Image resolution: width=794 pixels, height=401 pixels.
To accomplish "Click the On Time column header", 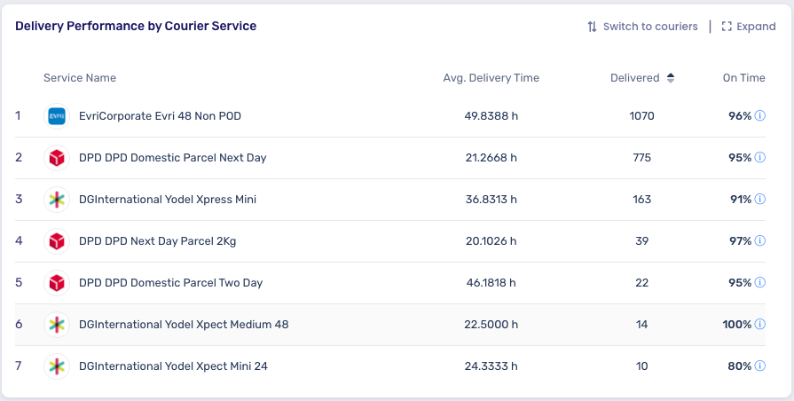I will (x=743, y=78).
